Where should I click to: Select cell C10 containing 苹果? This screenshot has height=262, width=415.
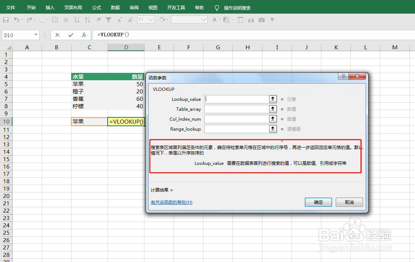click(x=90, y=121)
